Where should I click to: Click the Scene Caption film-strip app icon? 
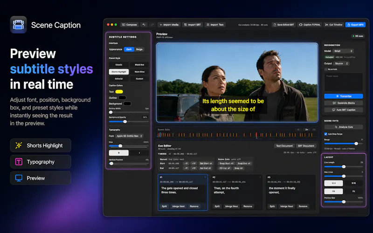pos(18,25)
